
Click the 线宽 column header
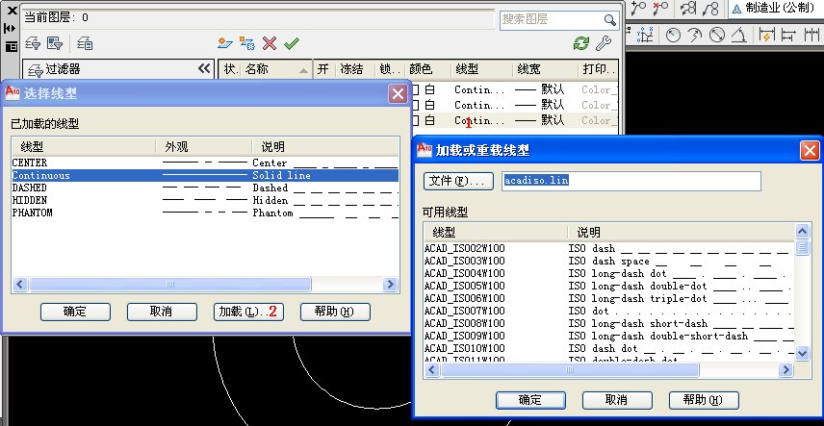tap(544, 69)
